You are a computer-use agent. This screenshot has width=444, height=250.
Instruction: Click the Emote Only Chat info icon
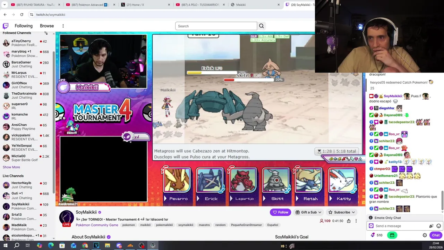[371, 218]
